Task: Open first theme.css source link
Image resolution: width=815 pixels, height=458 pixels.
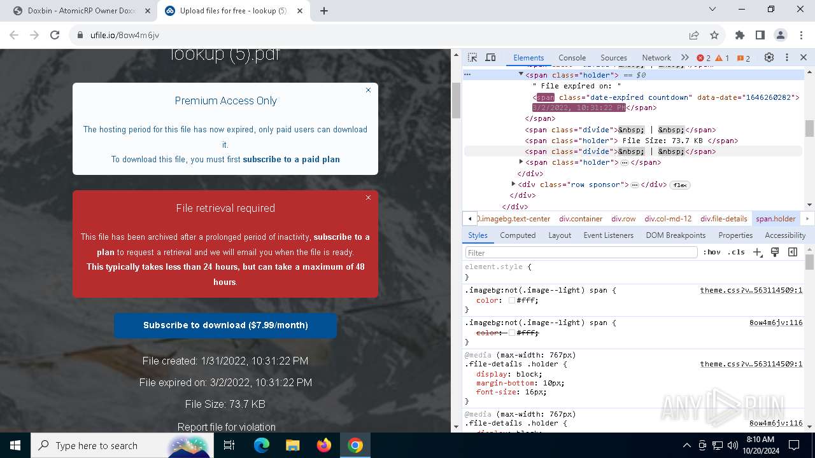Action: pyautogui.click(x=751, y=290)
